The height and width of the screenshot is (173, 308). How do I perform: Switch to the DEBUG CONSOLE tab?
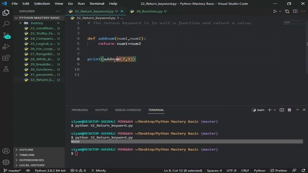click(128, 110)
